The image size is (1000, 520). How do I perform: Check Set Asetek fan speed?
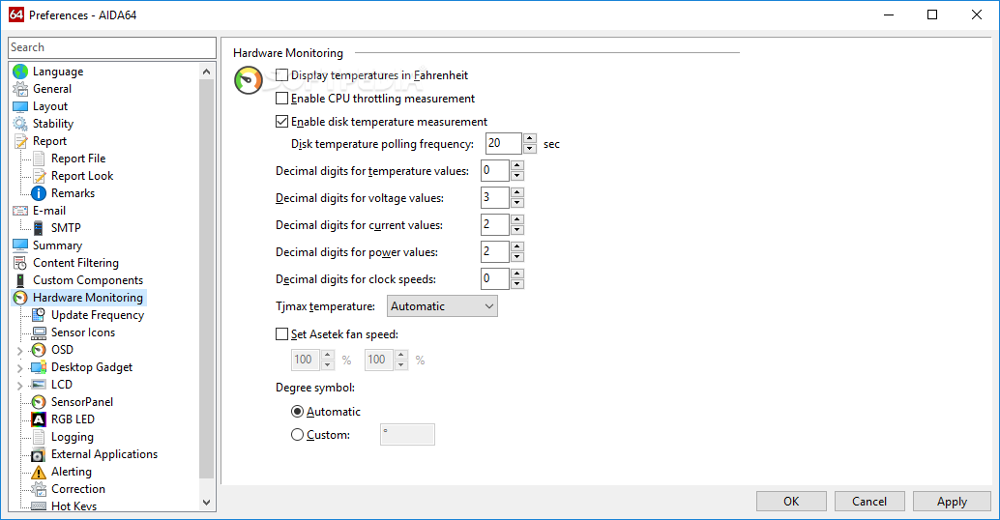coord(281,333)
